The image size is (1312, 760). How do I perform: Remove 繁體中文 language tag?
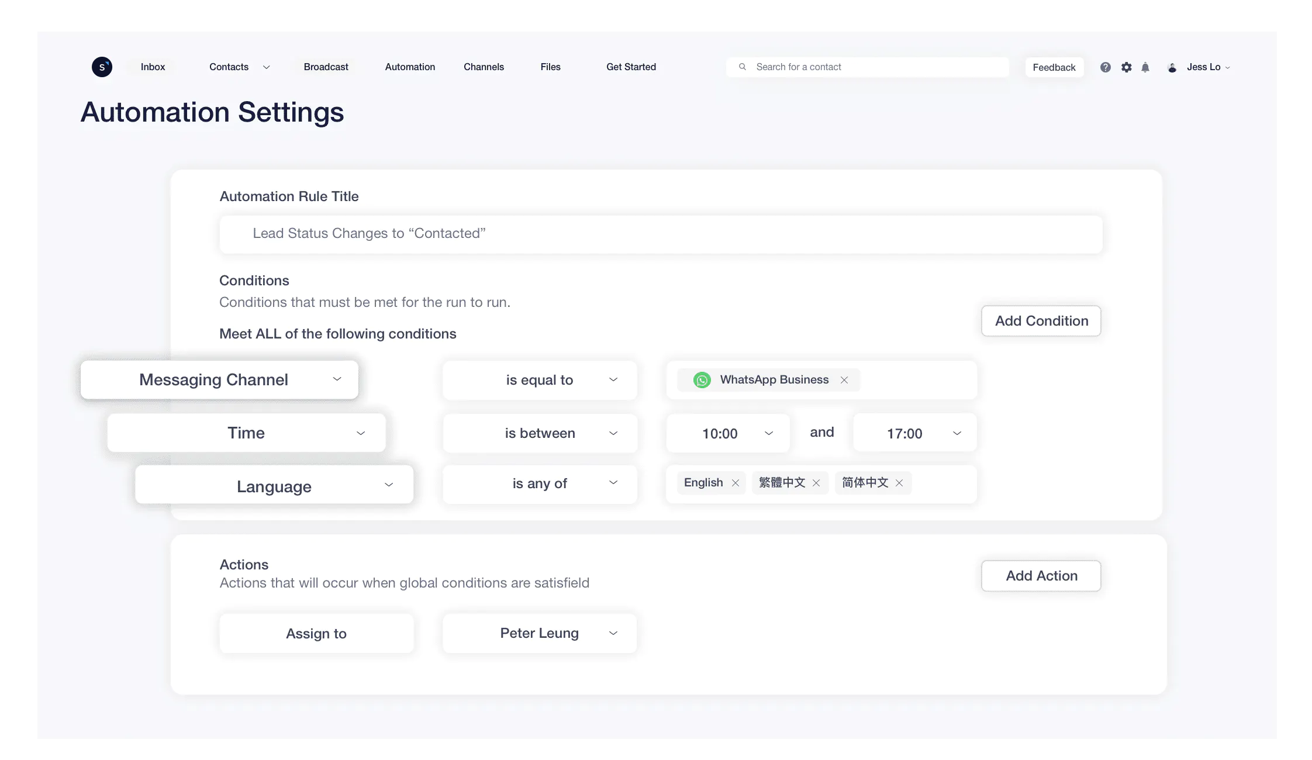coord(814,482)
